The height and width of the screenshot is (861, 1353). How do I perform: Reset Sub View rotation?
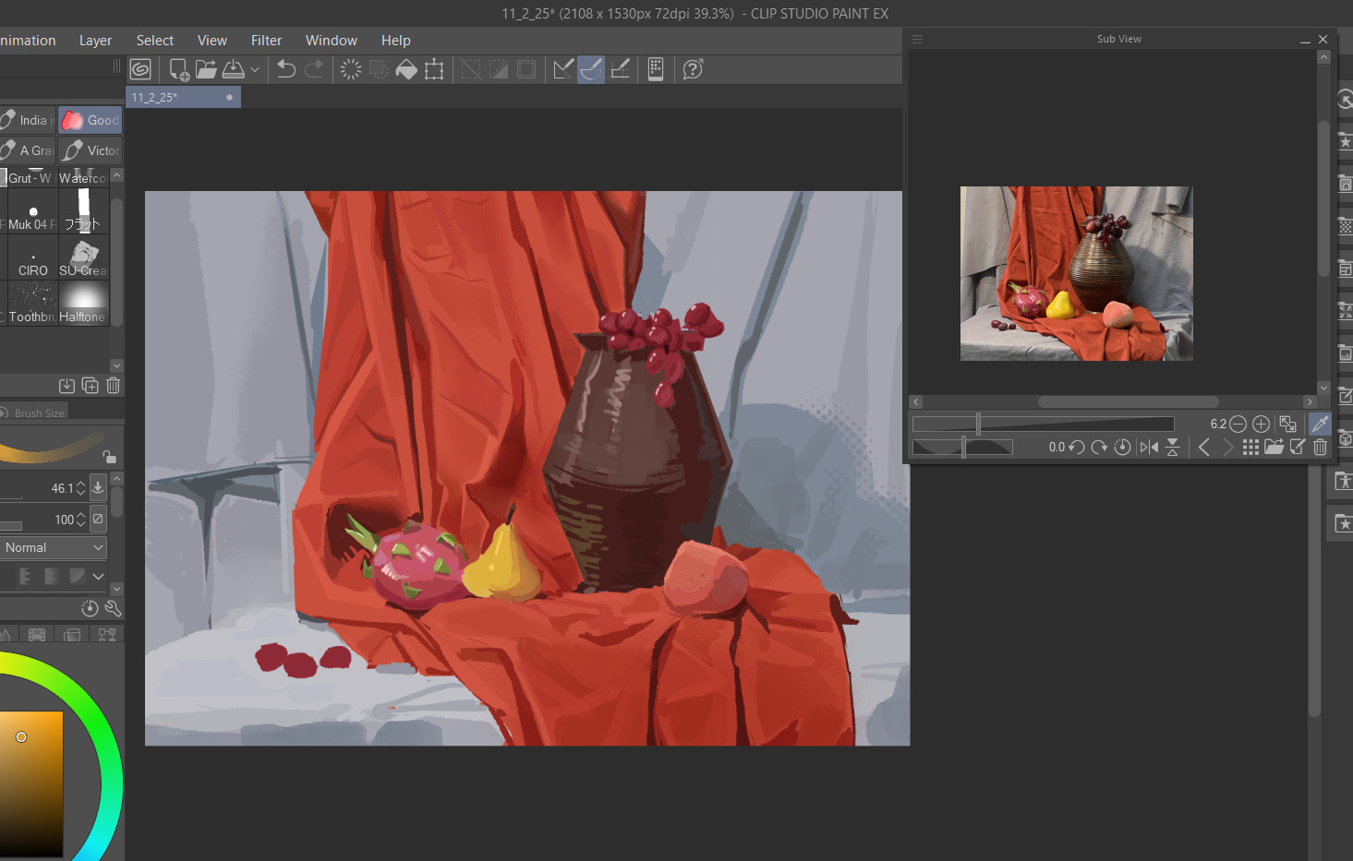pyautogui.click(x=1122, y=448)
